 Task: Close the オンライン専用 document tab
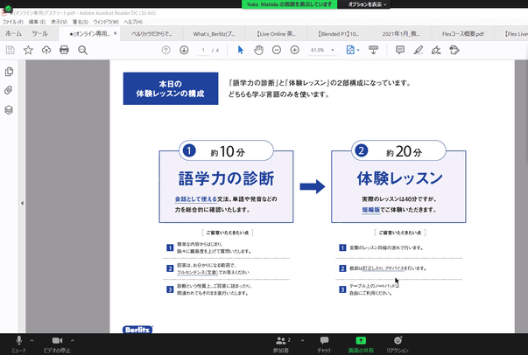coord(116,33)
